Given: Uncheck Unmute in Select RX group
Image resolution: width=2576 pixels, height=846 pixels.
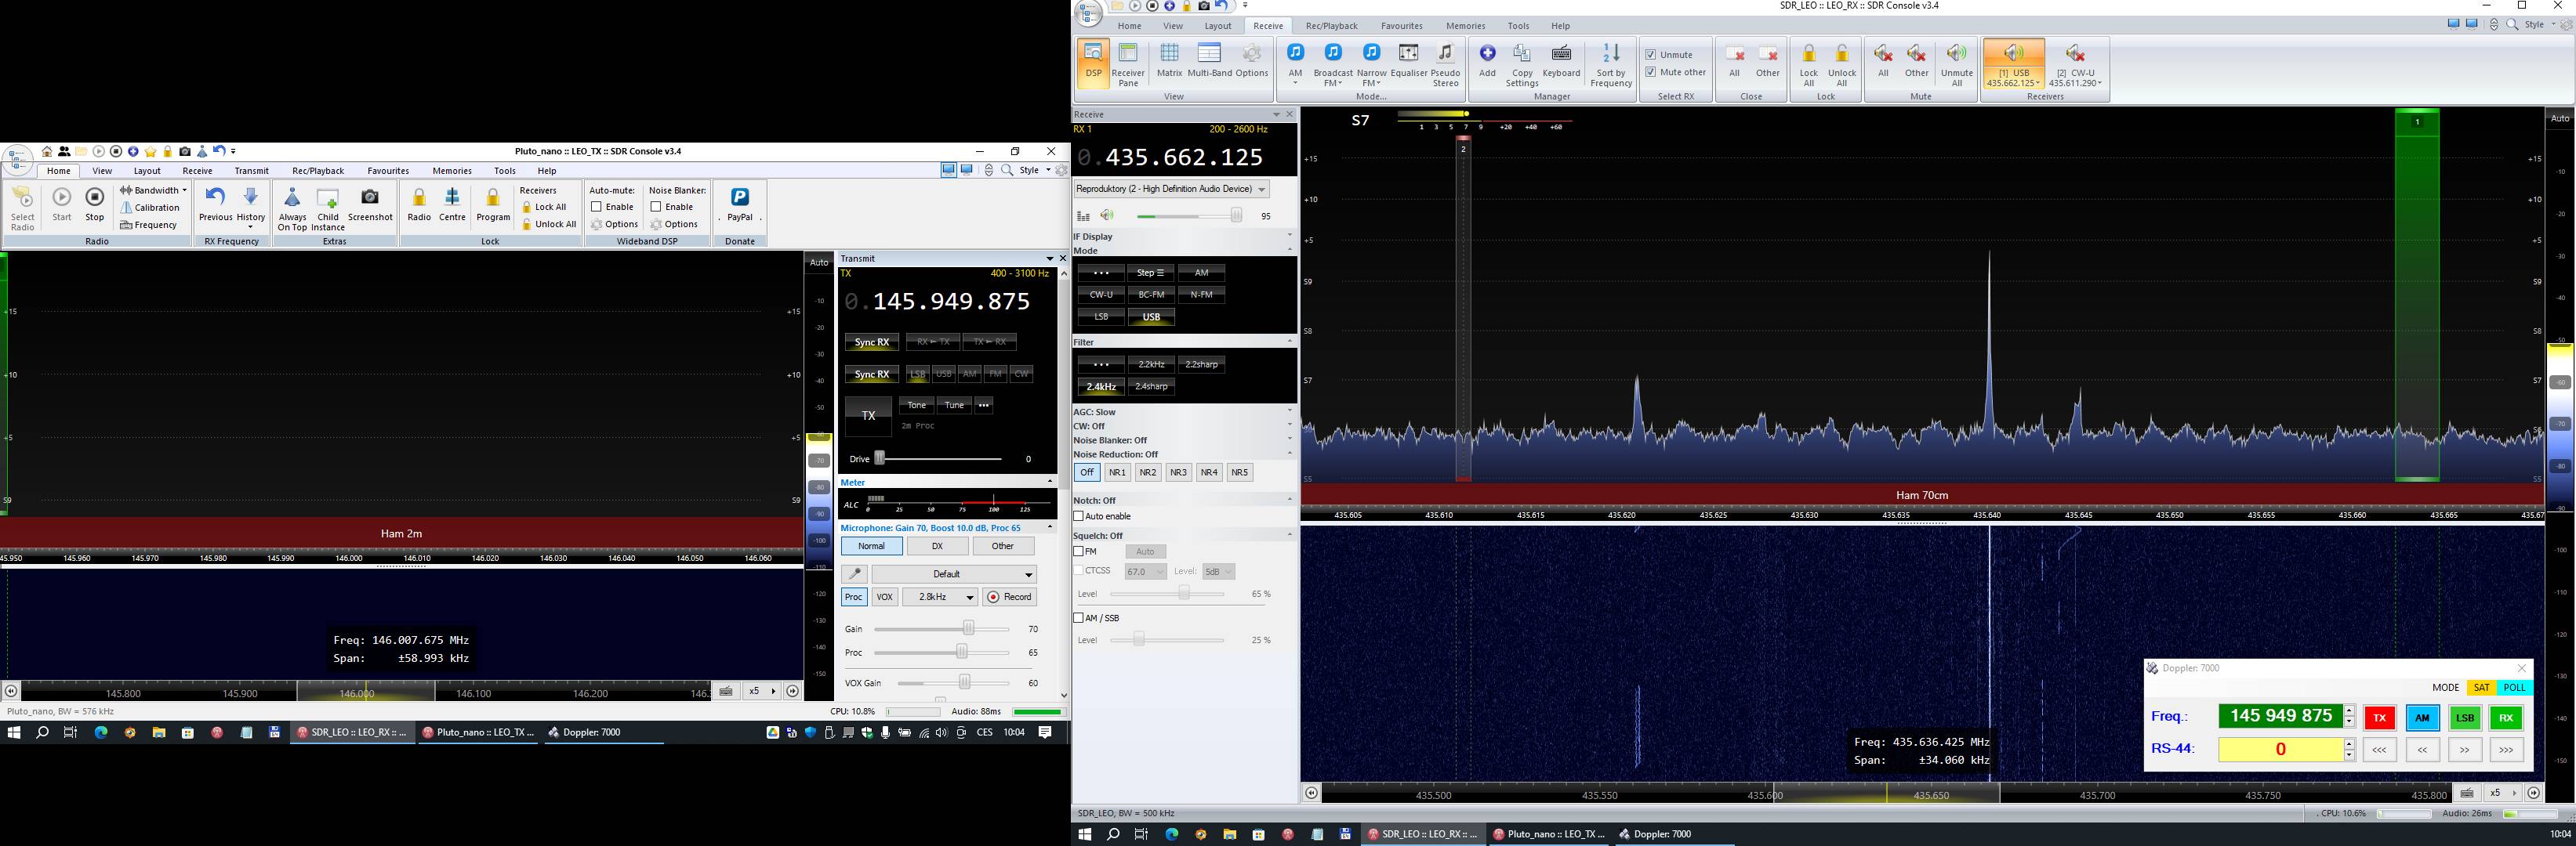Looking at the screenshot, I should click(1651, 55).
